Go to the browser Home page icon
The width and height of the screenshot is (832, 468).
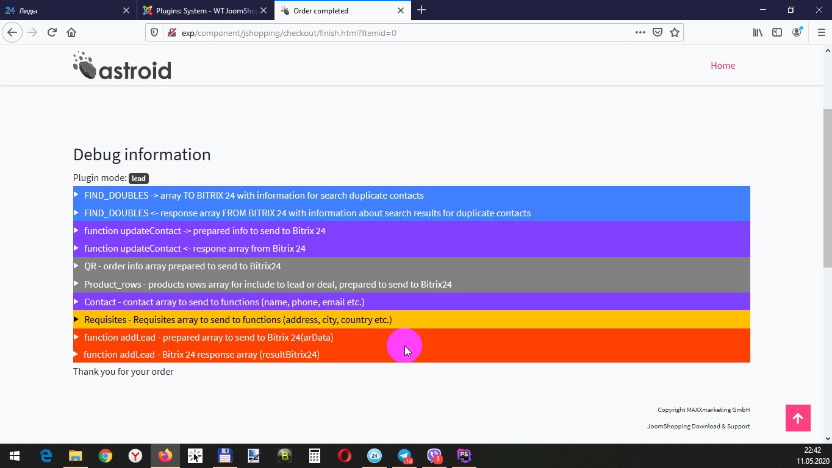click(71, 33)
